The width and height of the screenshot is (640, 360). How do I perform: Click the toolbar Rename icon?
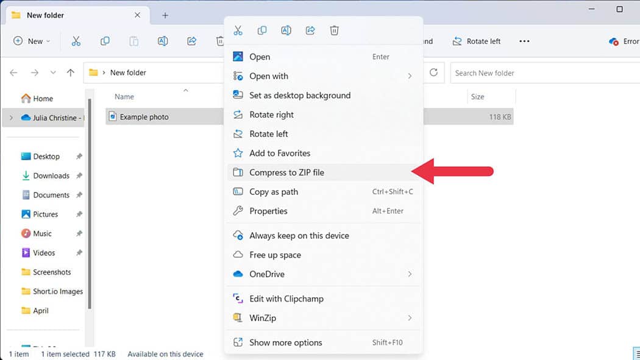pos(163,41)
